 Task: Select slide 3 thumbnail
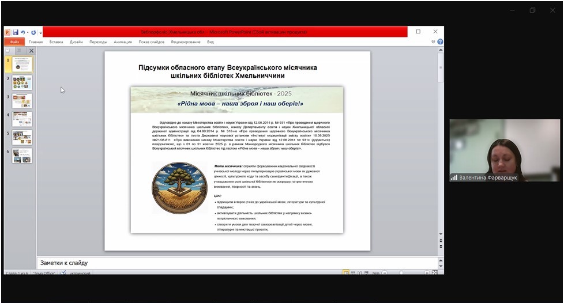22,101
